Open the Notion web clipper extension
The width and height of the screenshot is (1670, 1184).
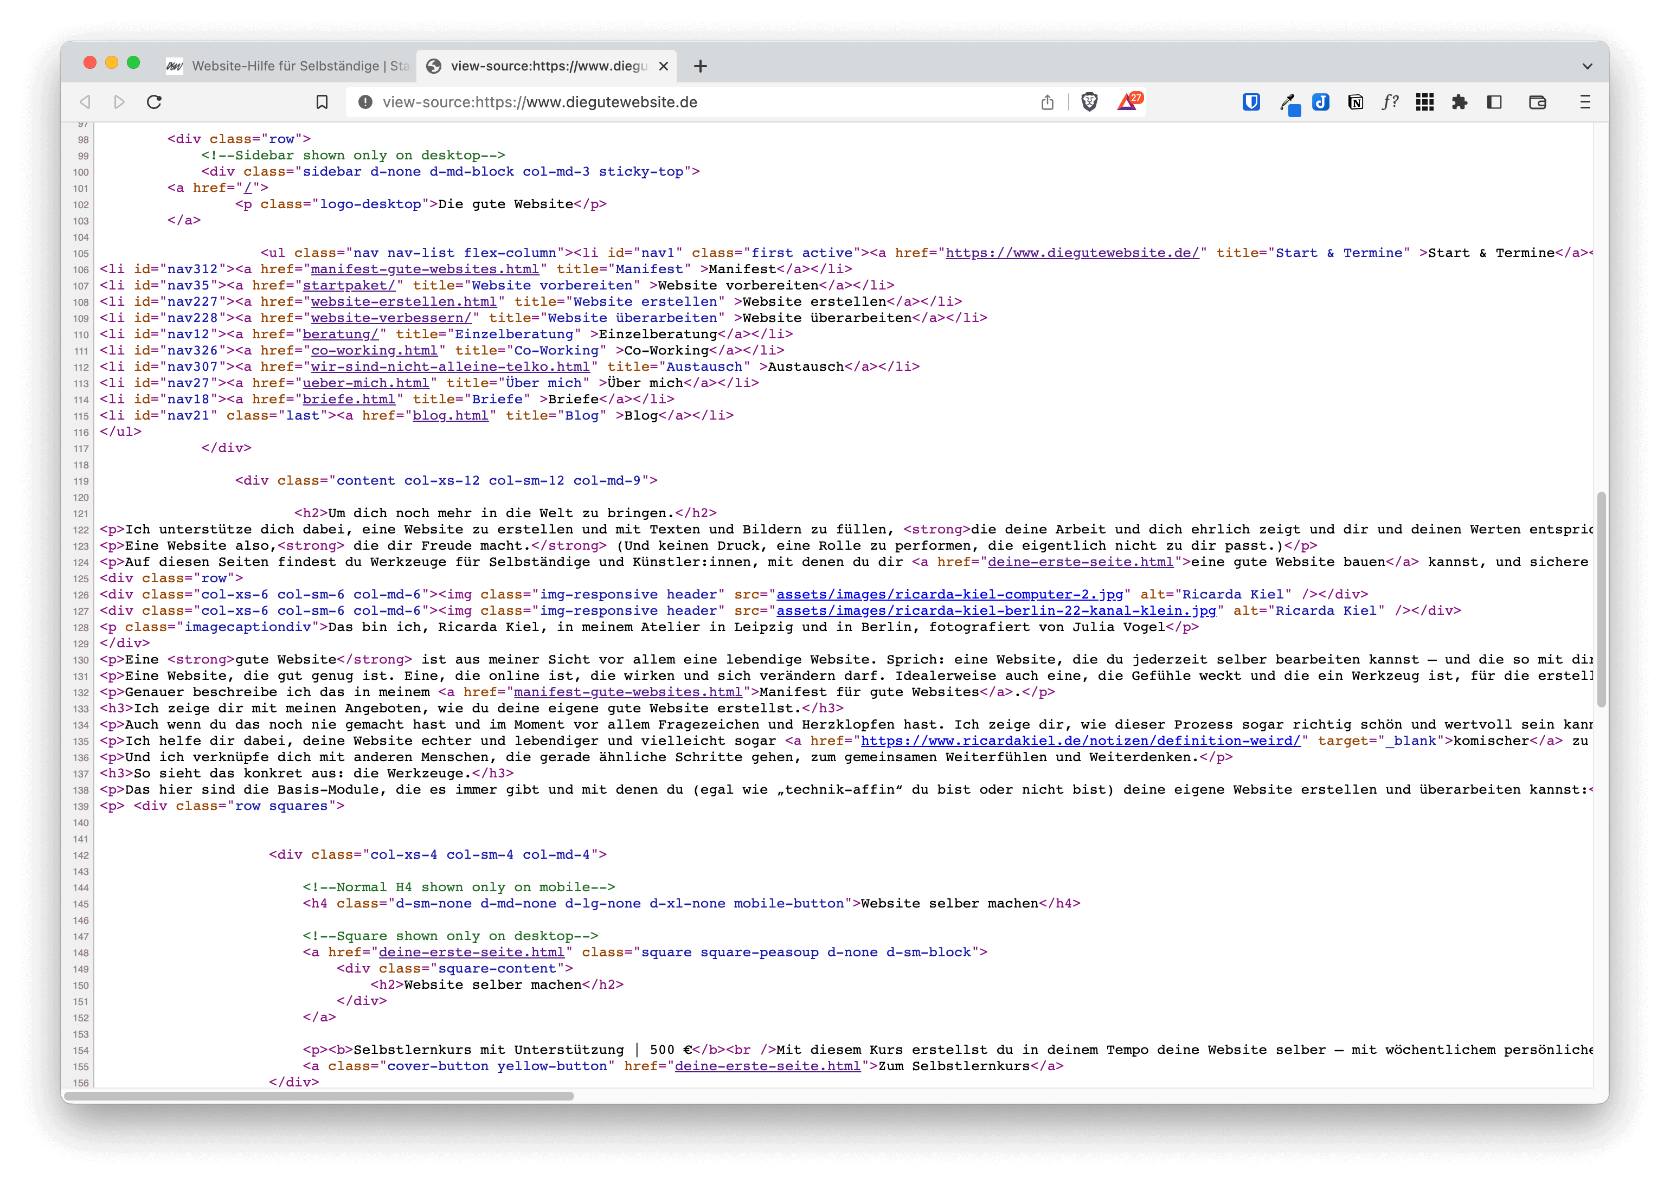1356,102
